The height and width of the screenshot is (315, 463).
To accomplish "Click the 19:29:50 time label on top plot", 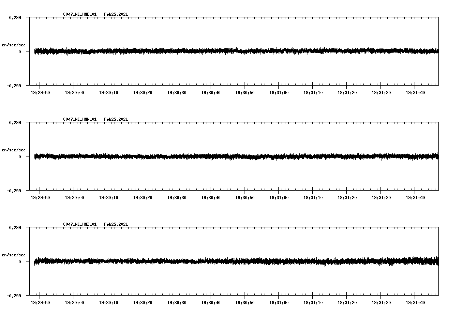I will click(41, 92).
